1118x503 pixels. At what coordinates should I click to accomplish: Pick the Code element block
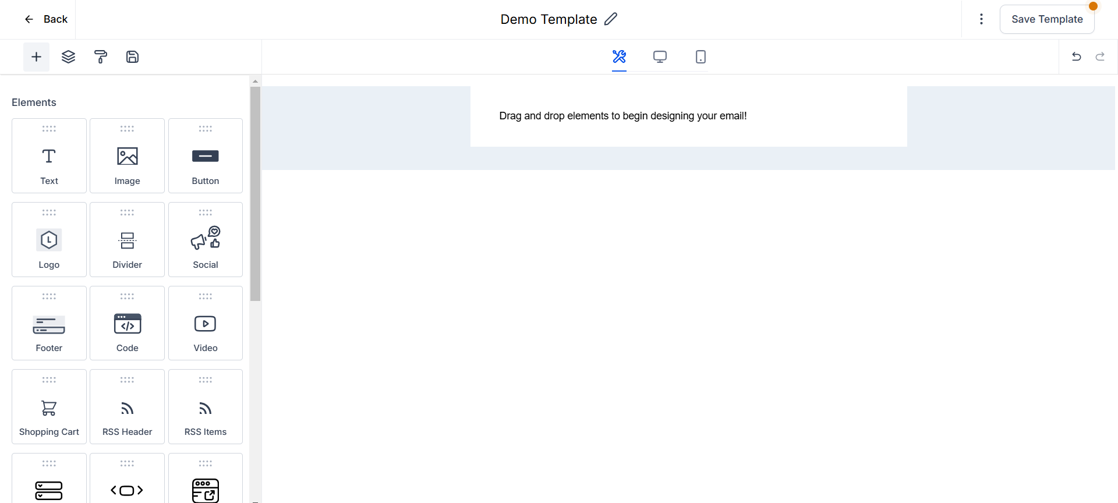point(127,324)
